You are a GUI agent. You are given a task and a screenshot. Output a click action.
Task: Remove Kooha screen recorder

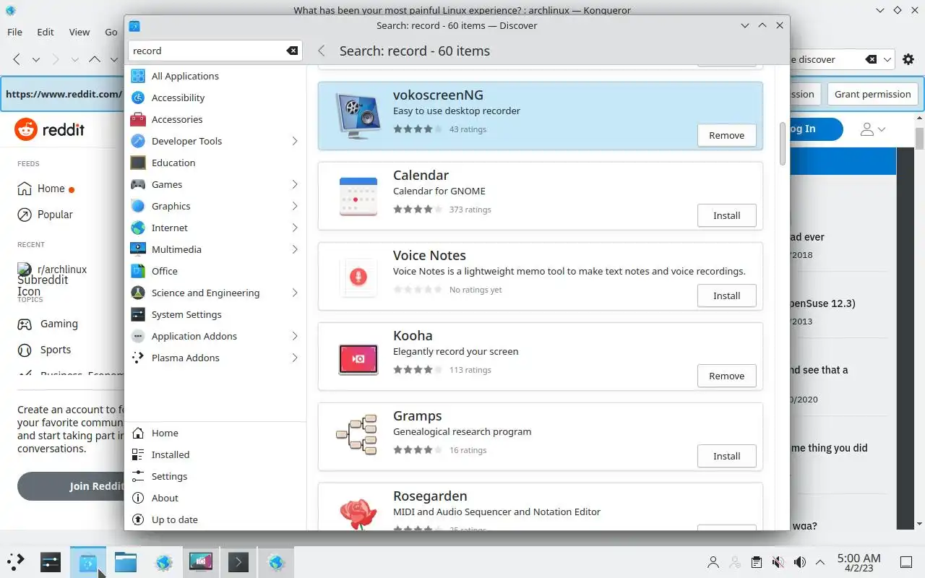pos(726,376)
